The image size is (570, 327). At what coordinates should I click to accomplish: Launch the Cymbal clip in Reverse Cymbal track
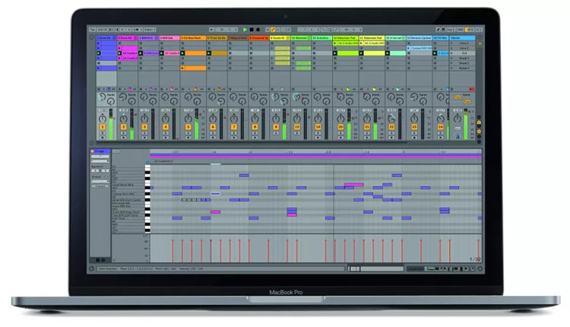pos(409,48)
